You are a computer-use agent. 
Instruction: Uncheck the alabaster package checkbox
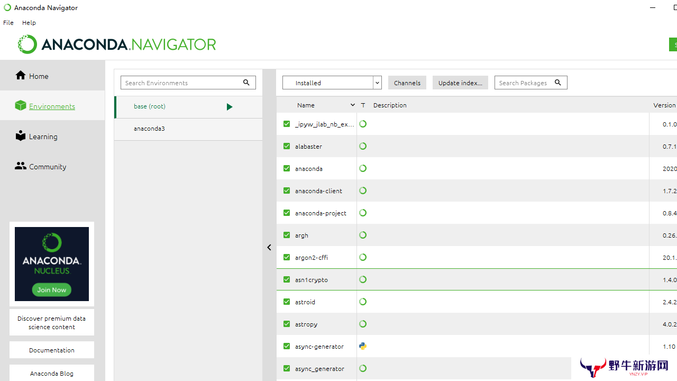[287, 146]
